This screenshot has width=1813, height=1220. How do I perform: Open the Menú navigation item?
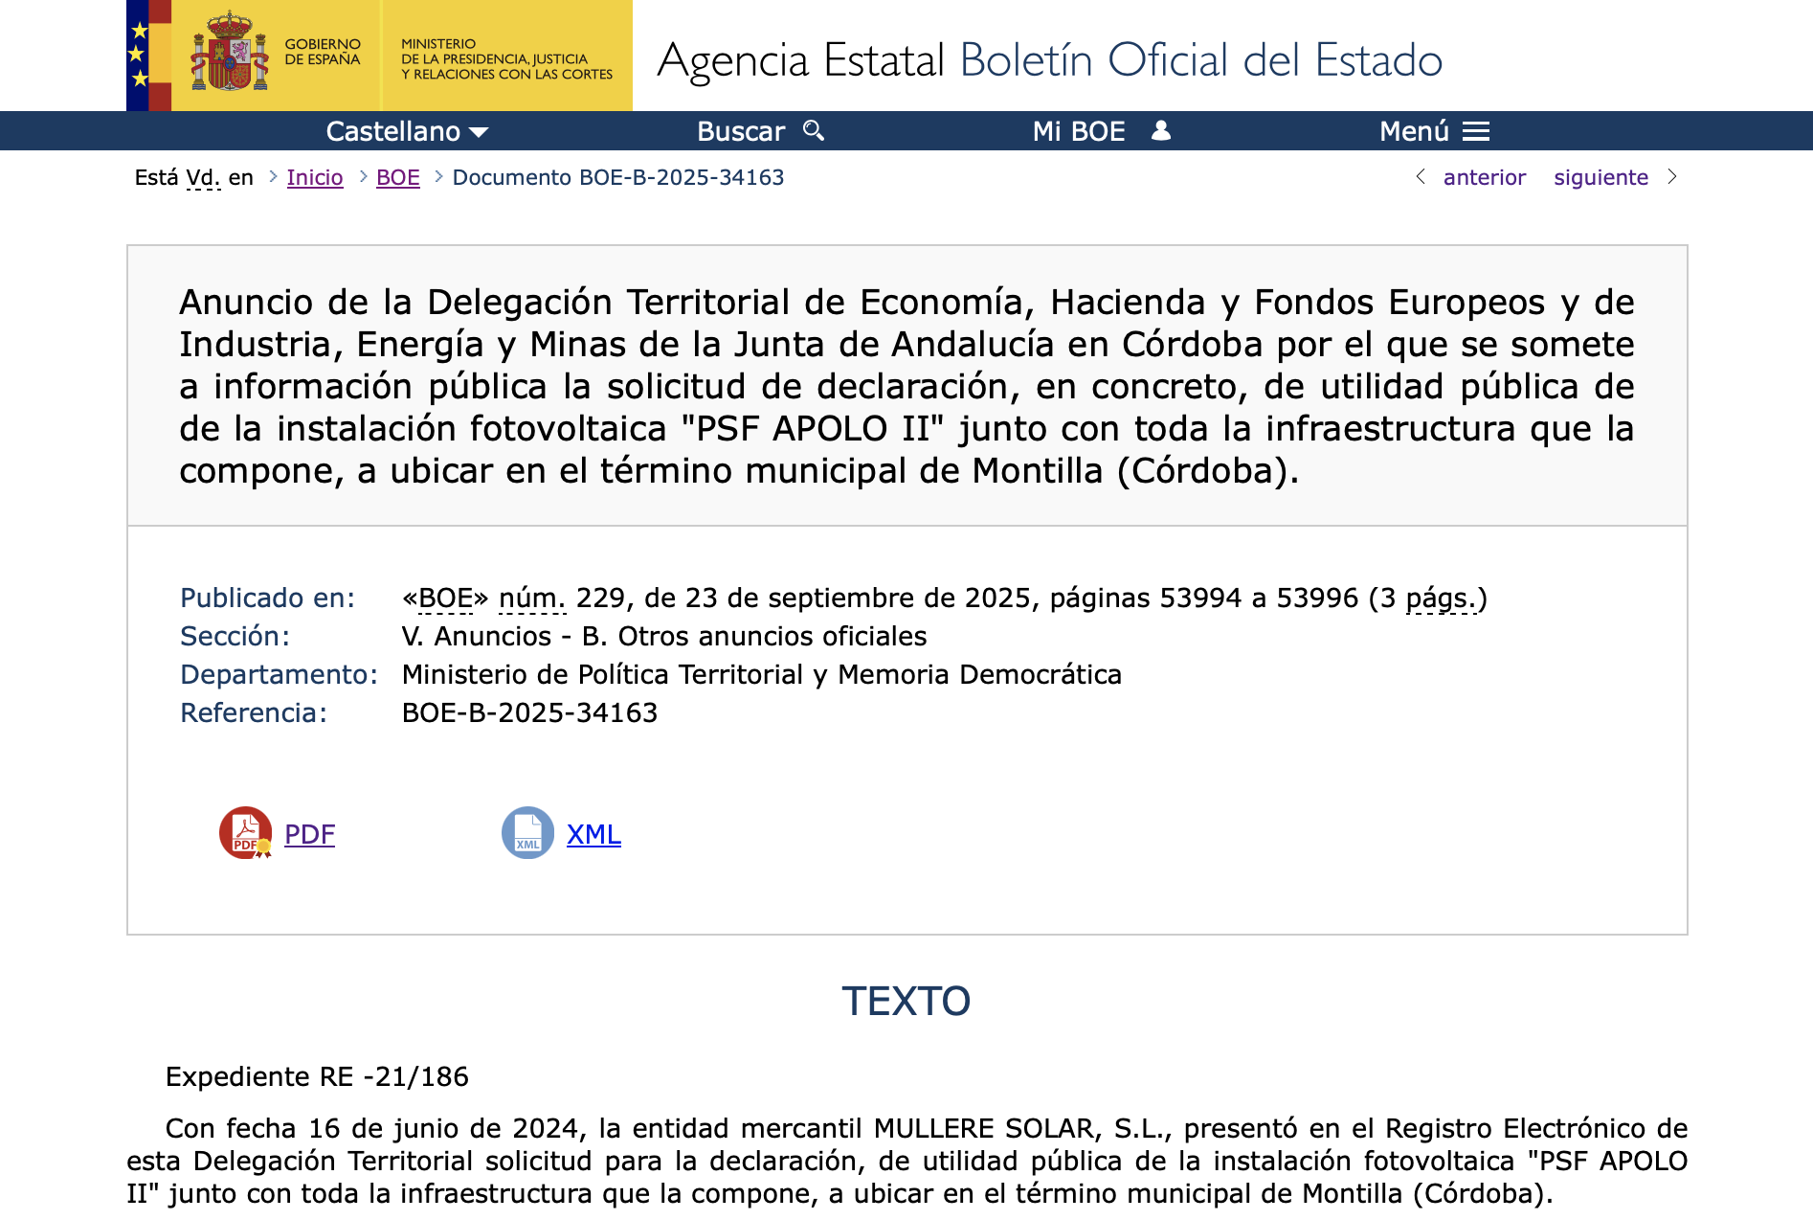[1414, 131]
